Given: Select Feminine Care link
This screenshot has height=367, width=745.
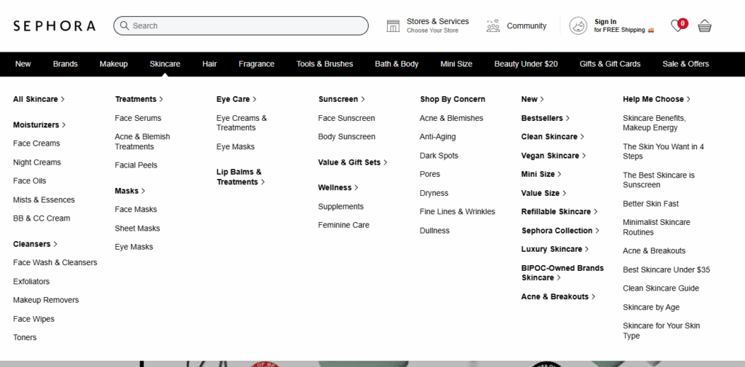Looking at the screenshot, I should coord(343,225).
